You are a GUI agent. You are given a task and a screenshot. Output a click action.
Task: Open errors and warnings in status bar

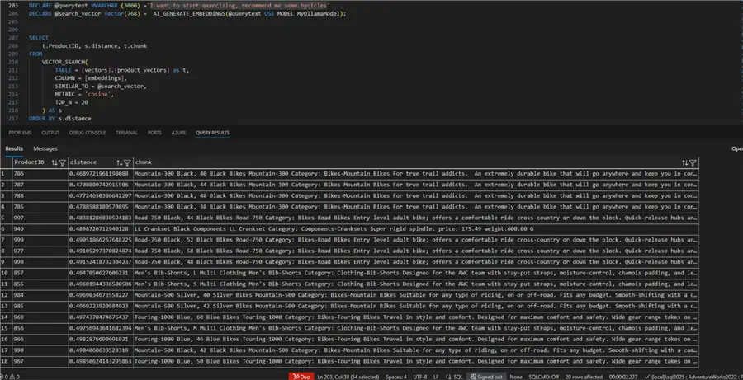pyautogui.click(x=9, y=377)
